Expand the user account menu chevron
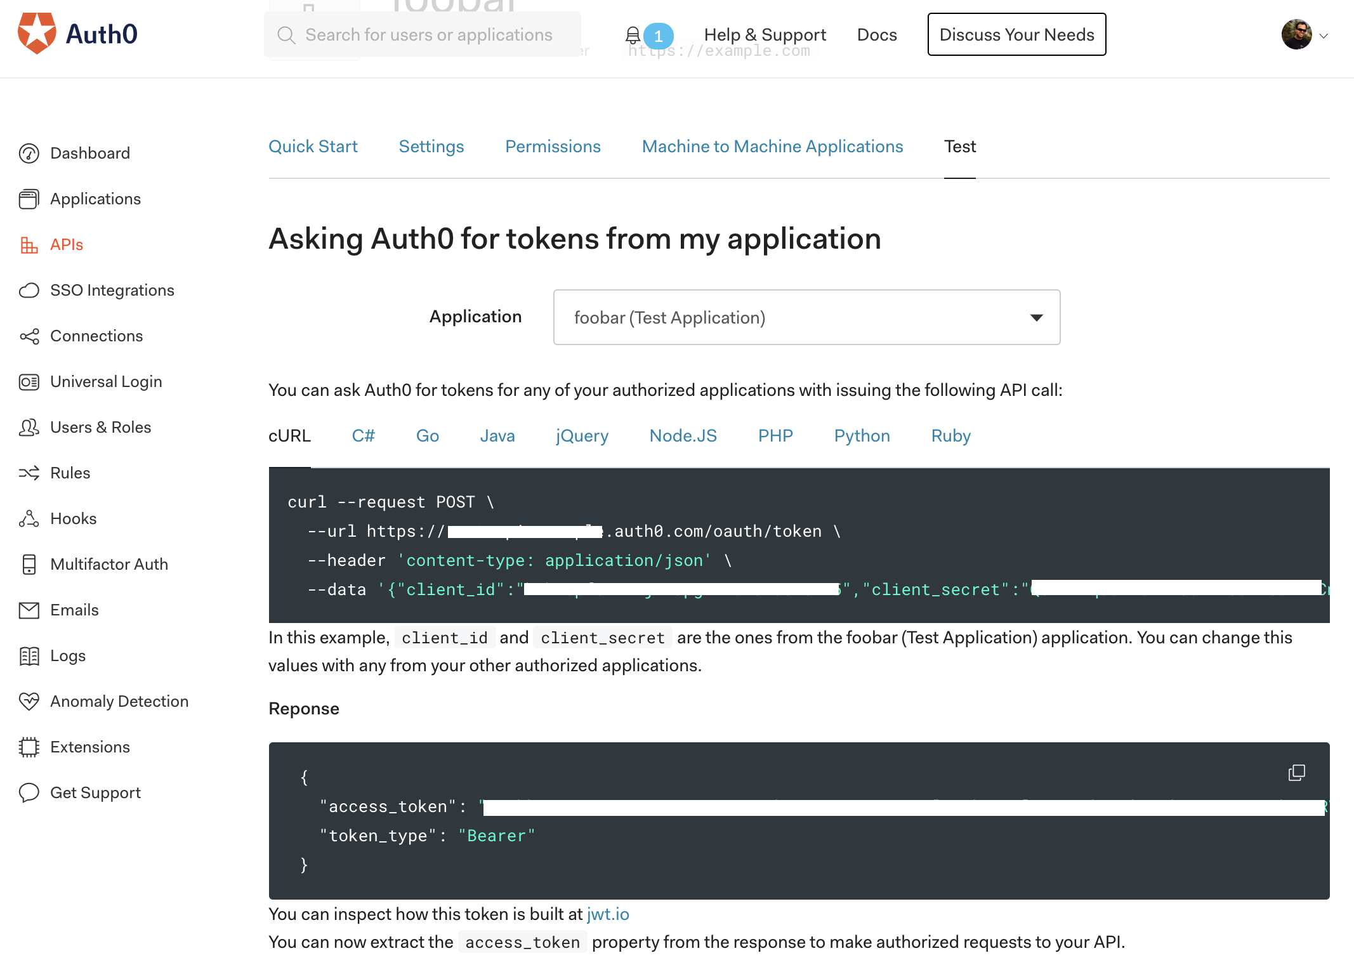Screen dimensions: 1354x958 tap(1324, 36)
